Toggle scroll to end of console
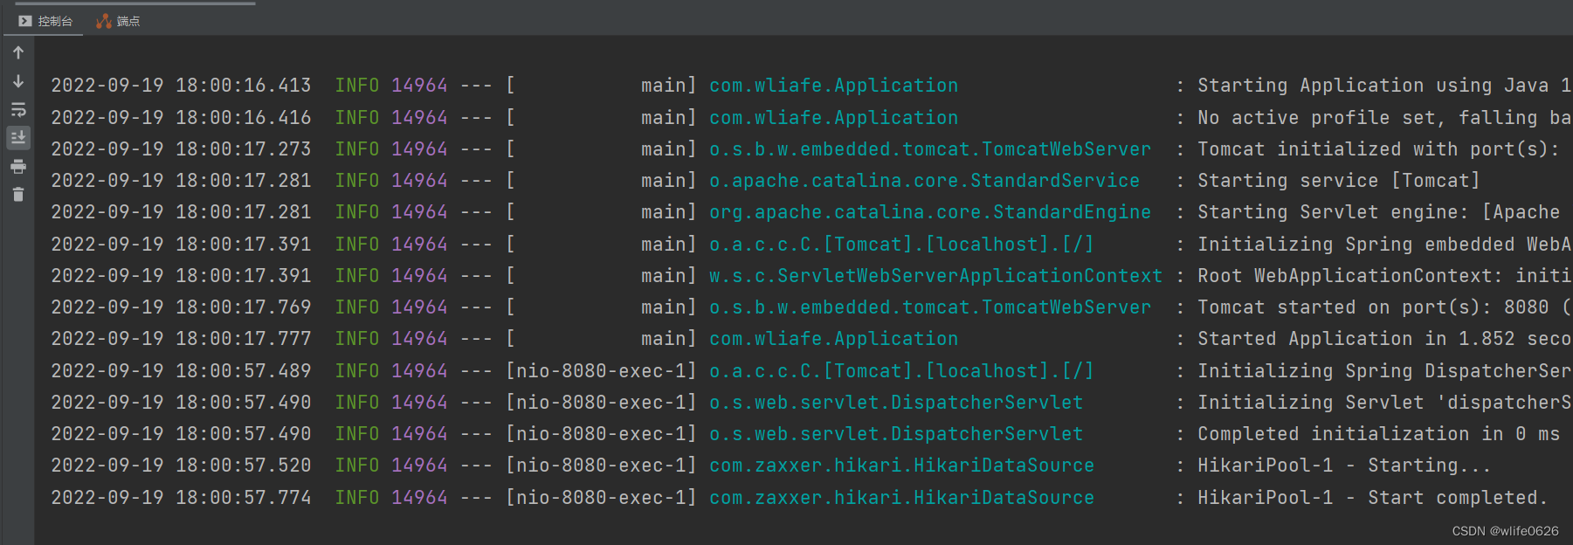Viewport: 1573px width, 545px height. 18,138
